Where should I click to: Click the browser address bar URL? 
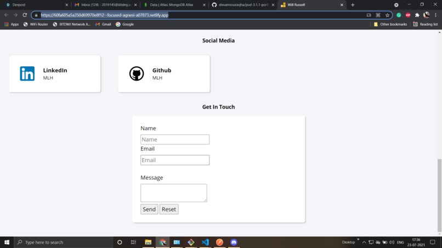[105, 15]
